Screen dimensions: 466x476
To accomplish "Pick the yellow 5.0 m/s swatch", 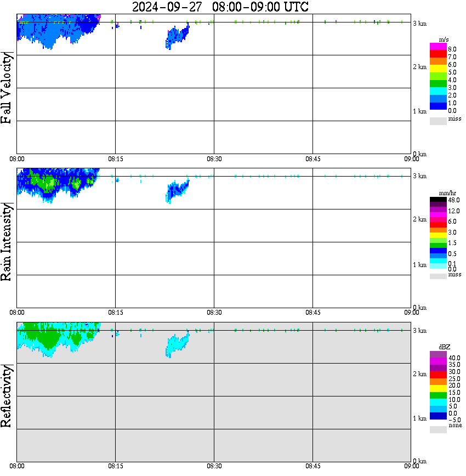I will (x=438, y=69).
